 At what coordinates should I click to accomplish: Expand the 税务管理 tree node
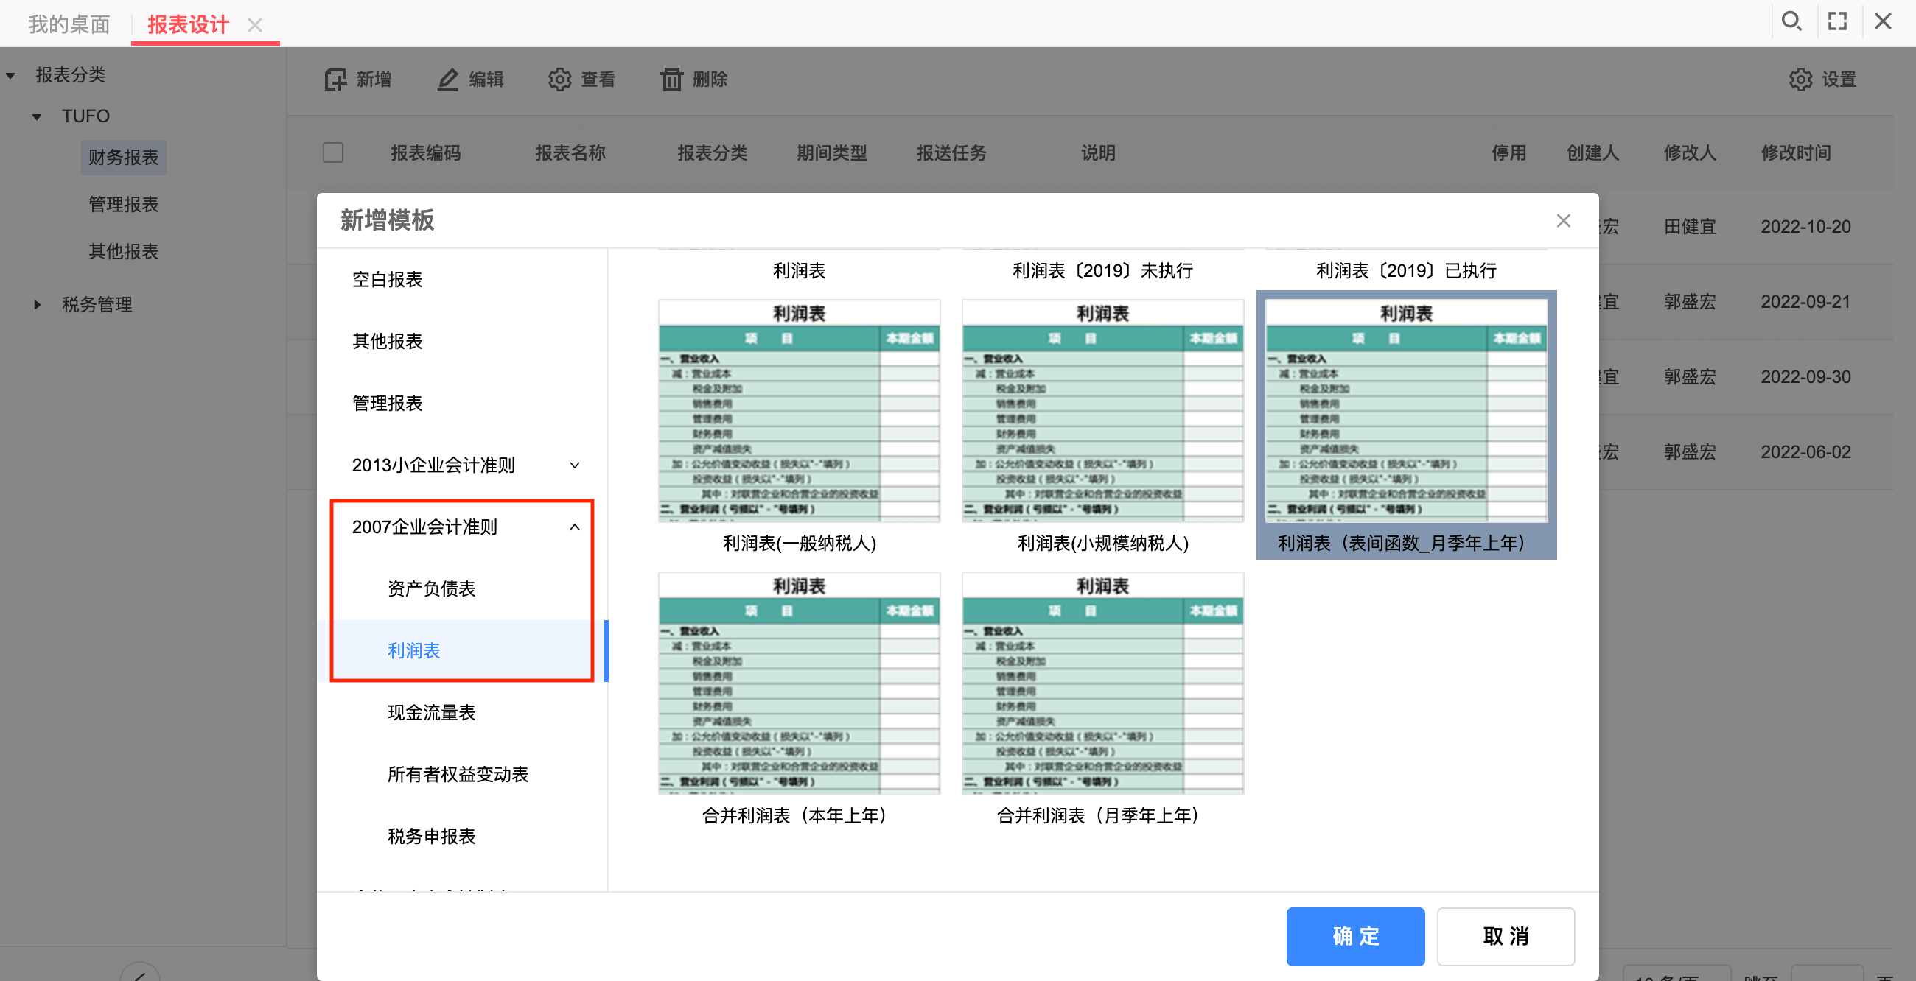37,305
